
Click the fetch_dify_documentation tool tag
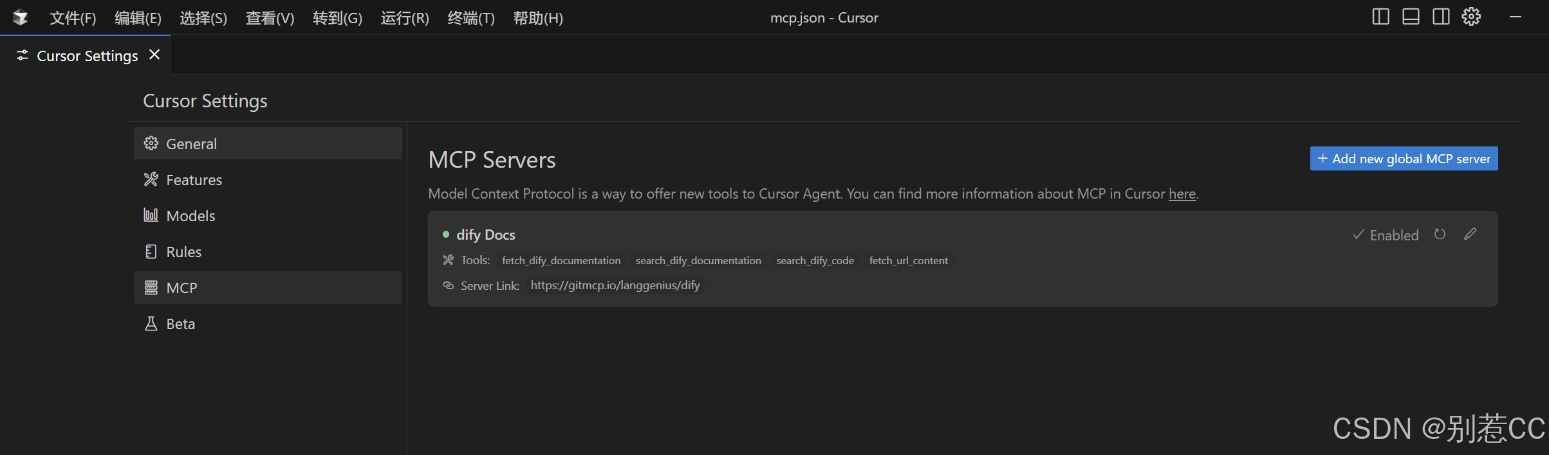[x=561, y=260]
